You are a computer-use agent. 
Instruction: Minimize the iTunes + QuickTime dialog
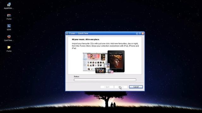pyautogui.click(x=137, y=34)
